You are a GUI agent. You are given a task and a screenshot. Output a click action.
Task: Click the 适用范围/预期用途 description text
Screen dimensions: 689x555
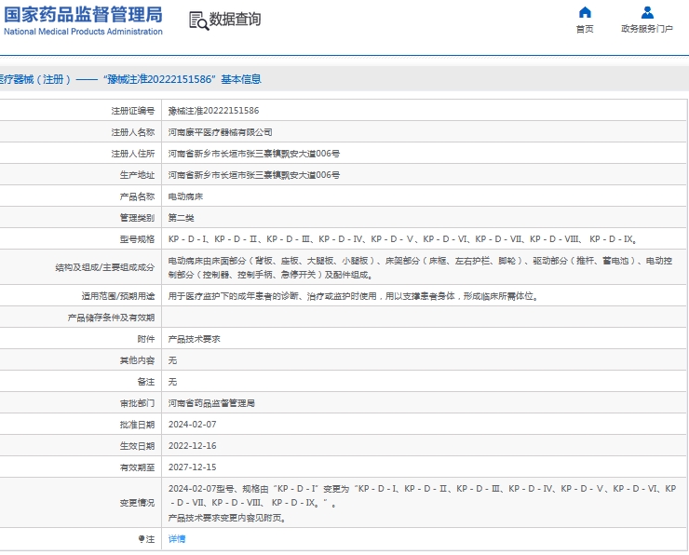tap(353, 296)
